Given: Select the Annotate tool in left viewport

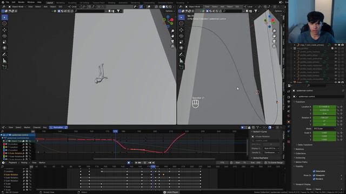Looking at the screenshot, I should pos(4,54).
